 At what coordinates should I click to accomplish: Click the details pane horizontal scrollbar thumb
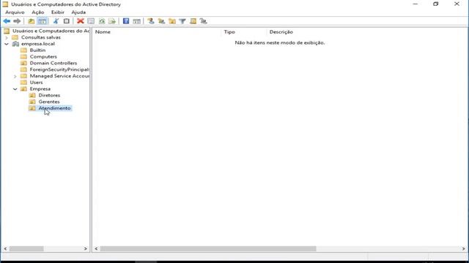pos(208,248)
